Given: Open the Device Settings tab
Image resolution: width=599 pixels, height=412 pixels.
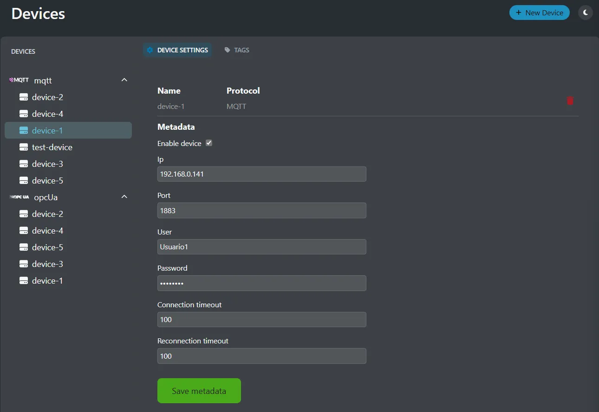Looking at the screenshot, I should [x=177, y=50].
